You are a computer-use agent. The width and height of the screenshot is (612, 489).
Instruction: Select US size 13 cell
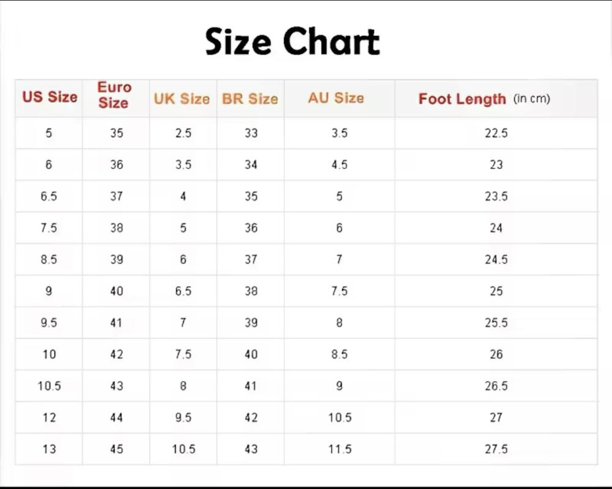[49, 449]
